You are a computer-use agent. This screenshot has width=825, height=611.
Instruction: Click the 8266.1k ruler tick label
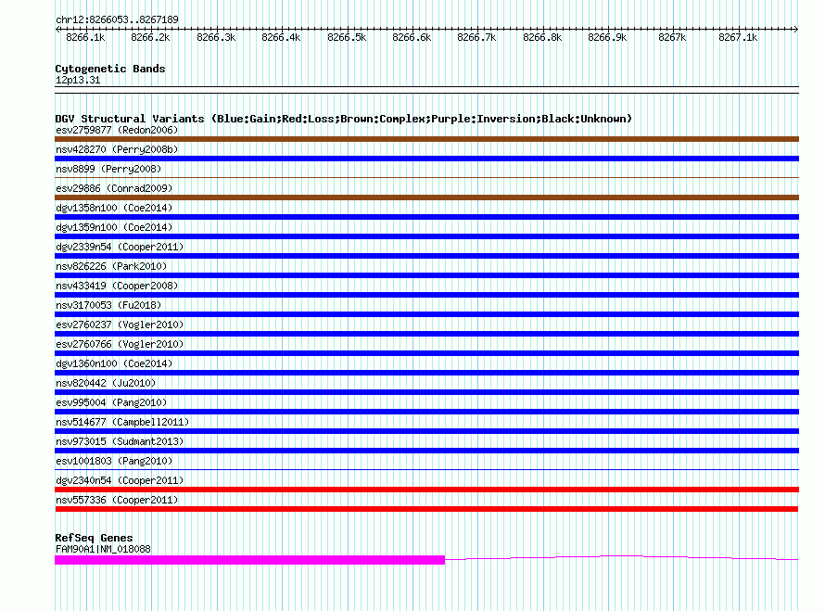coord(85,37)
